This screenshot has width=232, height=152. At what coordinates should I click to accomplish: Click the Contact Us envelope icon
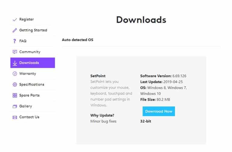[14, 117]
